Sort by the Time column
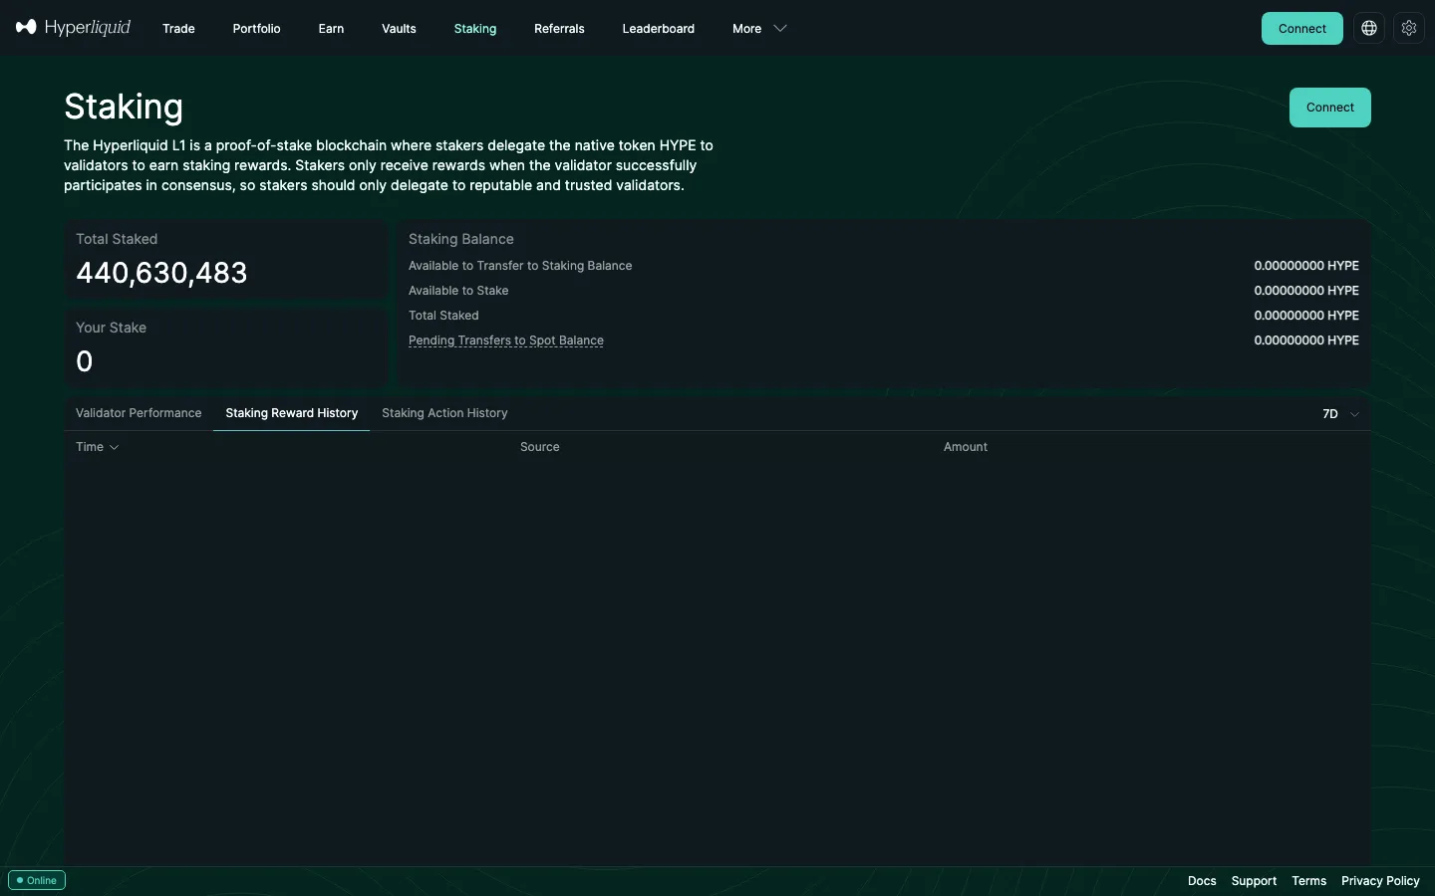1435x896 pixels. pos(97,447)
